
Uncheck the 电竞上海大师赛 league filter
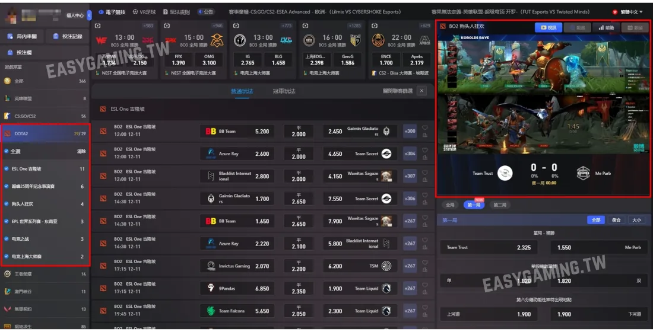point(7,256)
